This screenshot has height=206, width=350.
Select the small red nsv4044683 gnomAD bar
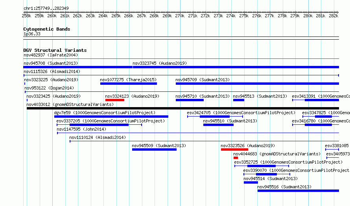[x=236, y=158]
